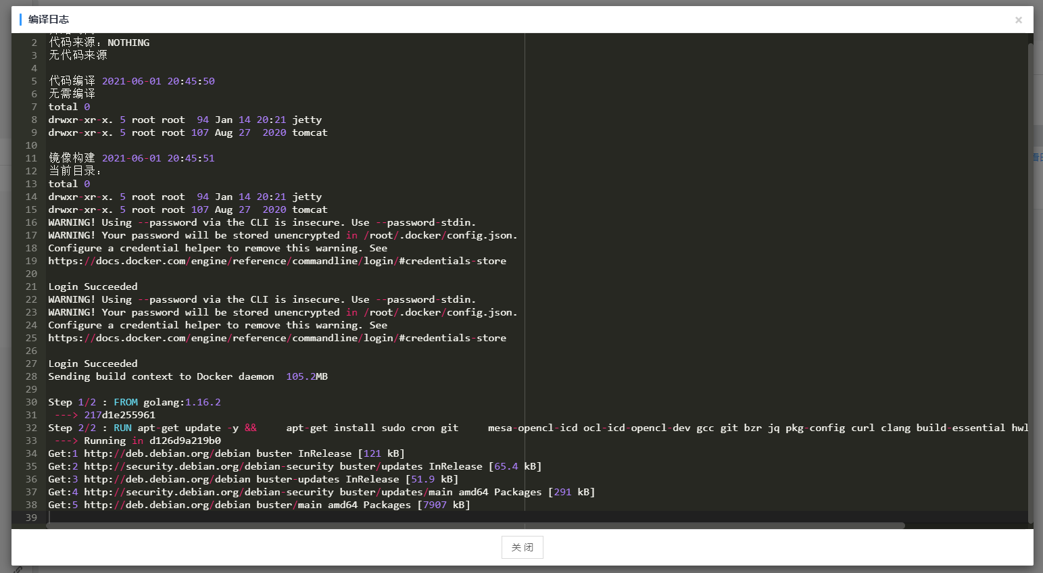Click line number 39 in the gutter
This screenshot has width=1043, height=573.
(31, 518)
